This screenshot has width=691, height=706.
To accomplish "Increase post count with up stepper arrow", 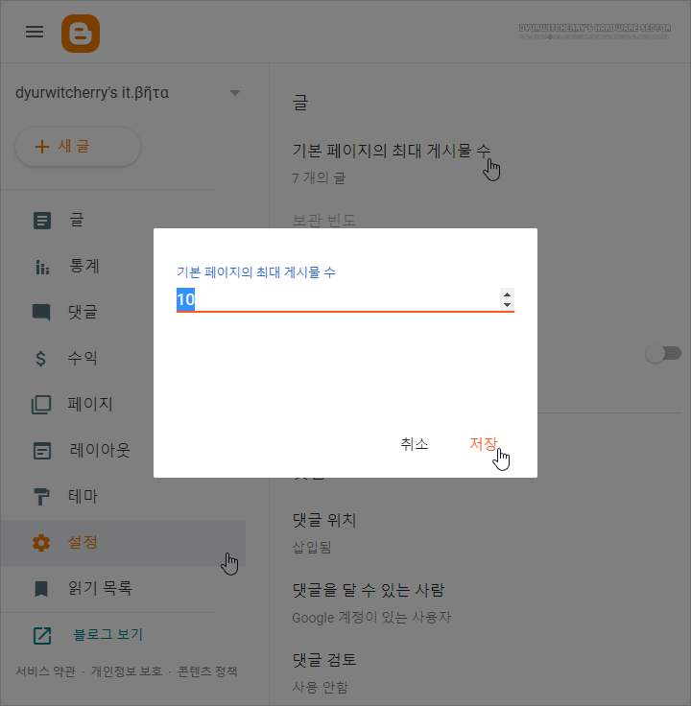I will pyautogui.click(x=508, y=294).
